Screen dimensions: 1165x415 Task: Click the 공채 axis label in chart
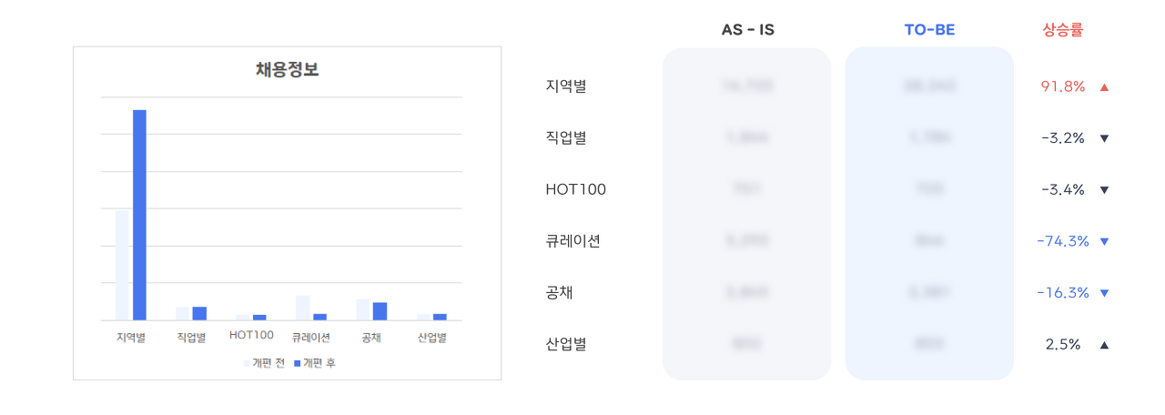(371, 338)
